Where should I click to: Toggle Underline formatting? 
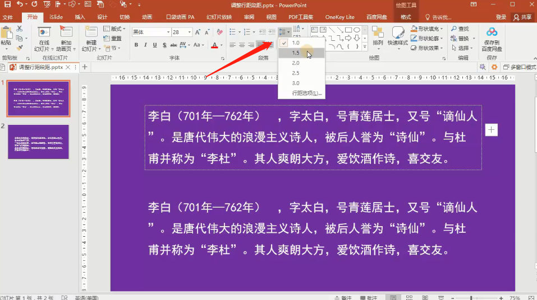155,45
